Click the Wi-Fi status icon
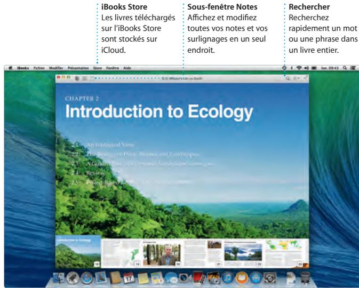This screenshot has height=288, width=359. 299,68
